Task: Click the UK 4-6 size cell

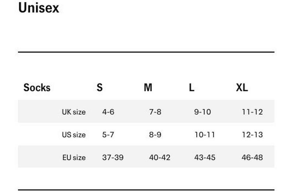Action: tap(108, 112)
